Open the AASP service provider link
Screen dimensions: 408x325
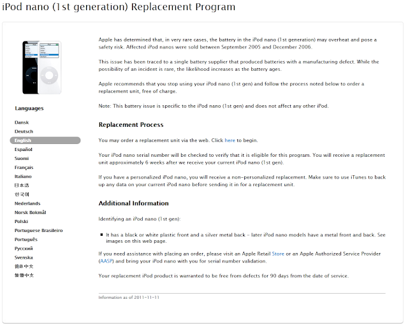tap(106, 261)
